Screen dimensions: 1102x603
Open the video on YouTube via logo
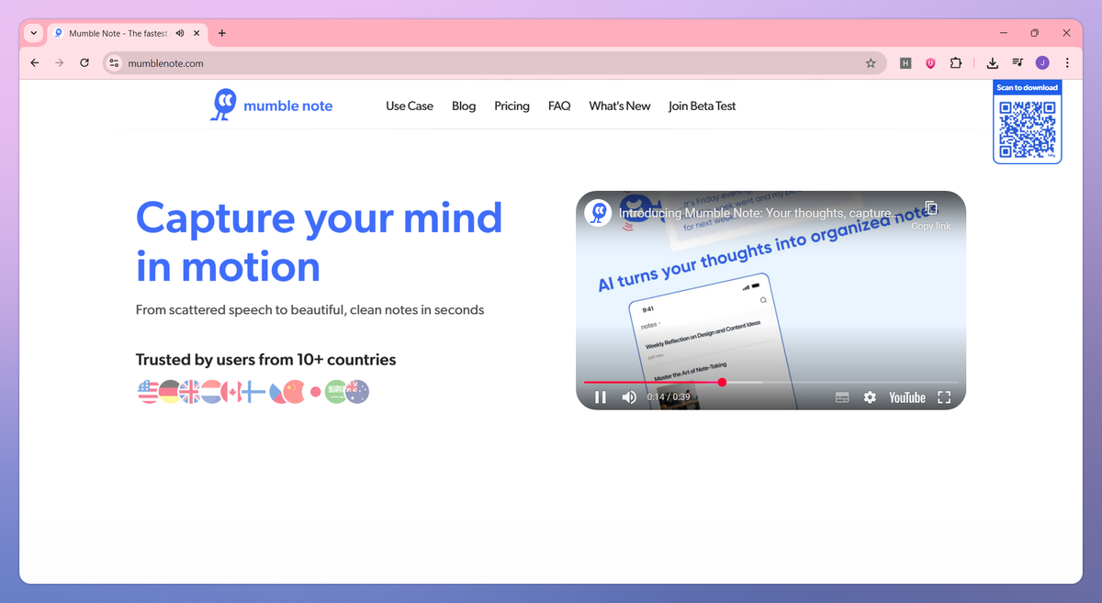click(x=907, y=397)
